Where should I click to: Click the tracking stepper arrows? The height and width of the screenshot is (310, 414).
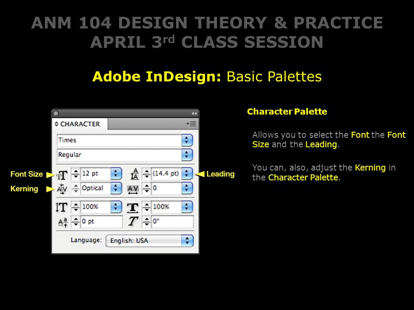point(147,188)
